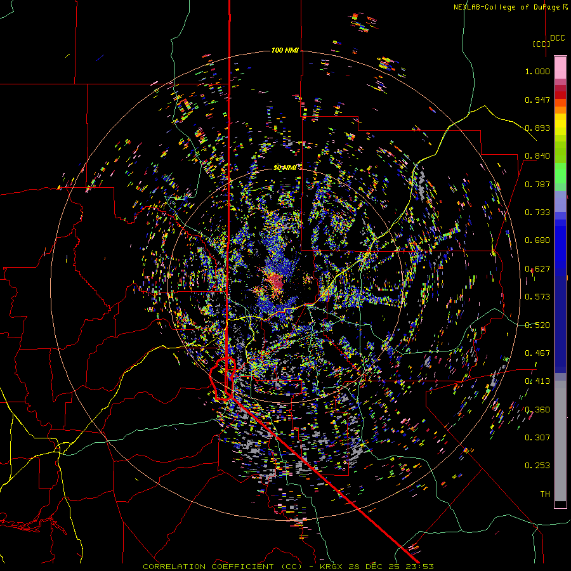Click the 50 NMI range ring label
The width and height of the screenshot is (571, 571).
285,167
